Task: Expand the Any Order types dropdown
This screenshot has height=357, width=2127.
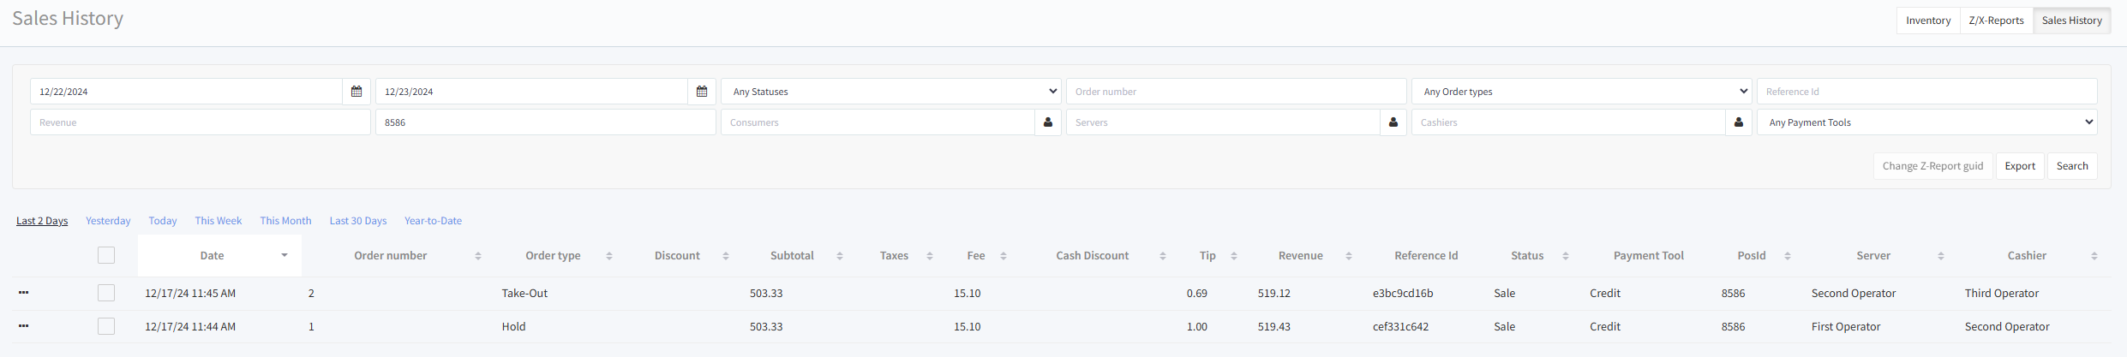Action: 1582,92
